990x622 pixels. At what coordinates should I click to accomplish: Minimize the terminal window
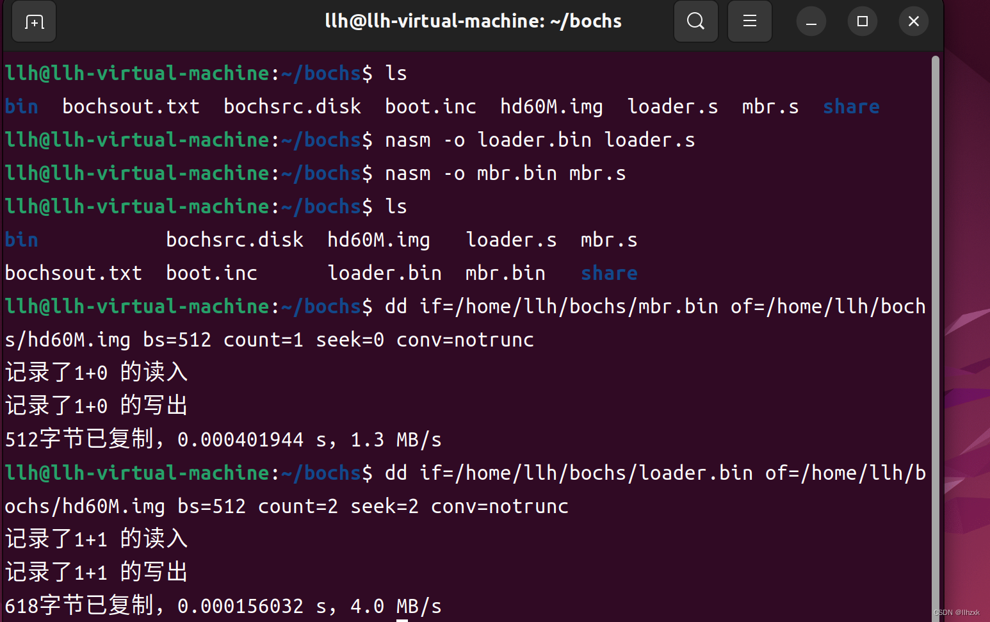point(811,22)
